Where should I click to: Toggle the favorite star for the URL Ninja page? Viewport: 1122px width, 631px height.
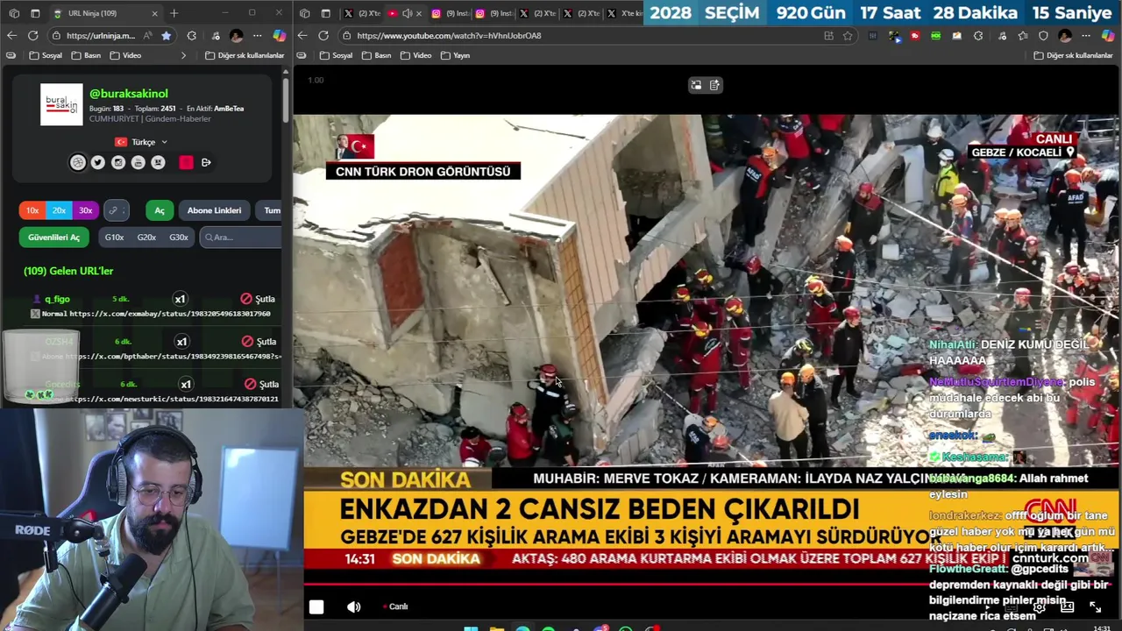click(x=167, y=36)
